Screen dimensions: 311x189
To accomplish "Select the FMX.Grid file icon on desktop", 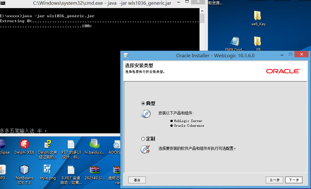I will point(235,44).
